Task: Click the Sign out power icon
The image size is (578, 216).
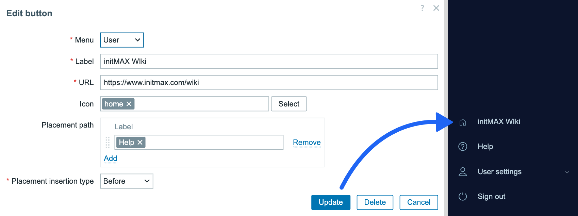Action: click(463, 197)
